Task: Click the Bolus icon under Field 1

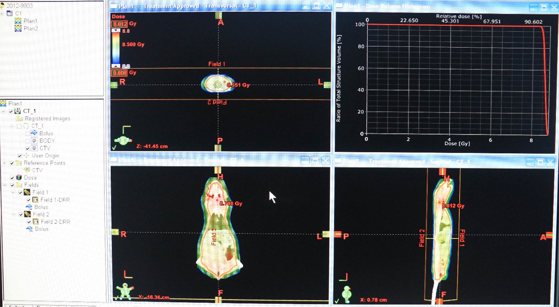Action: [x=29, y=207]
